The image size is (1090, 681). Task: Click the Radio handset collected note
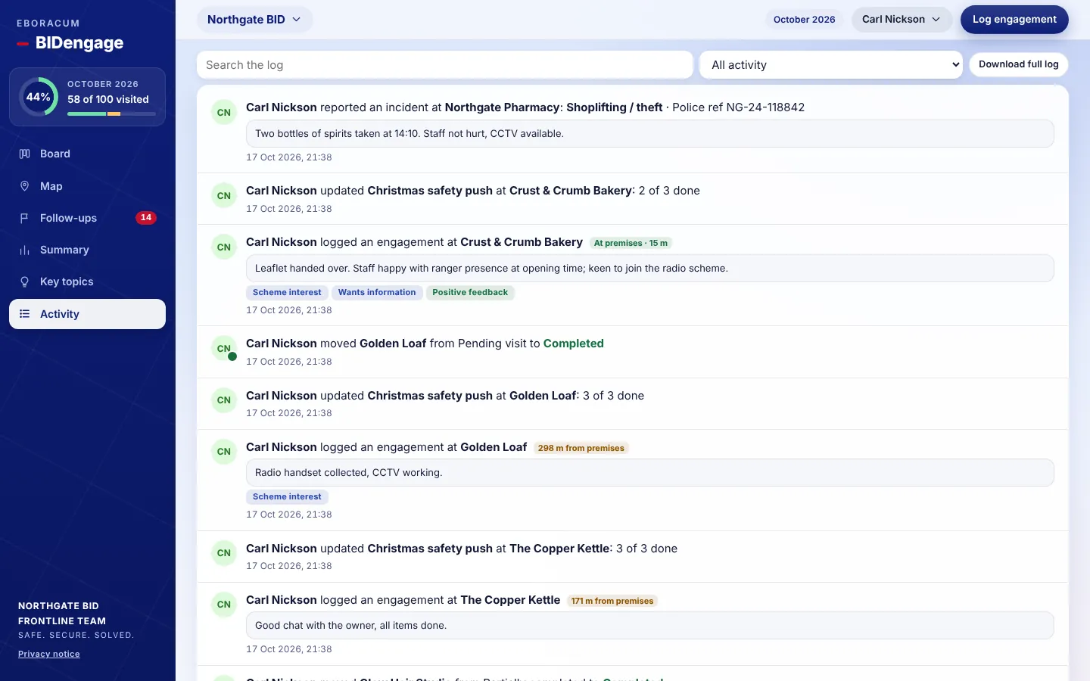coord(649,473)
